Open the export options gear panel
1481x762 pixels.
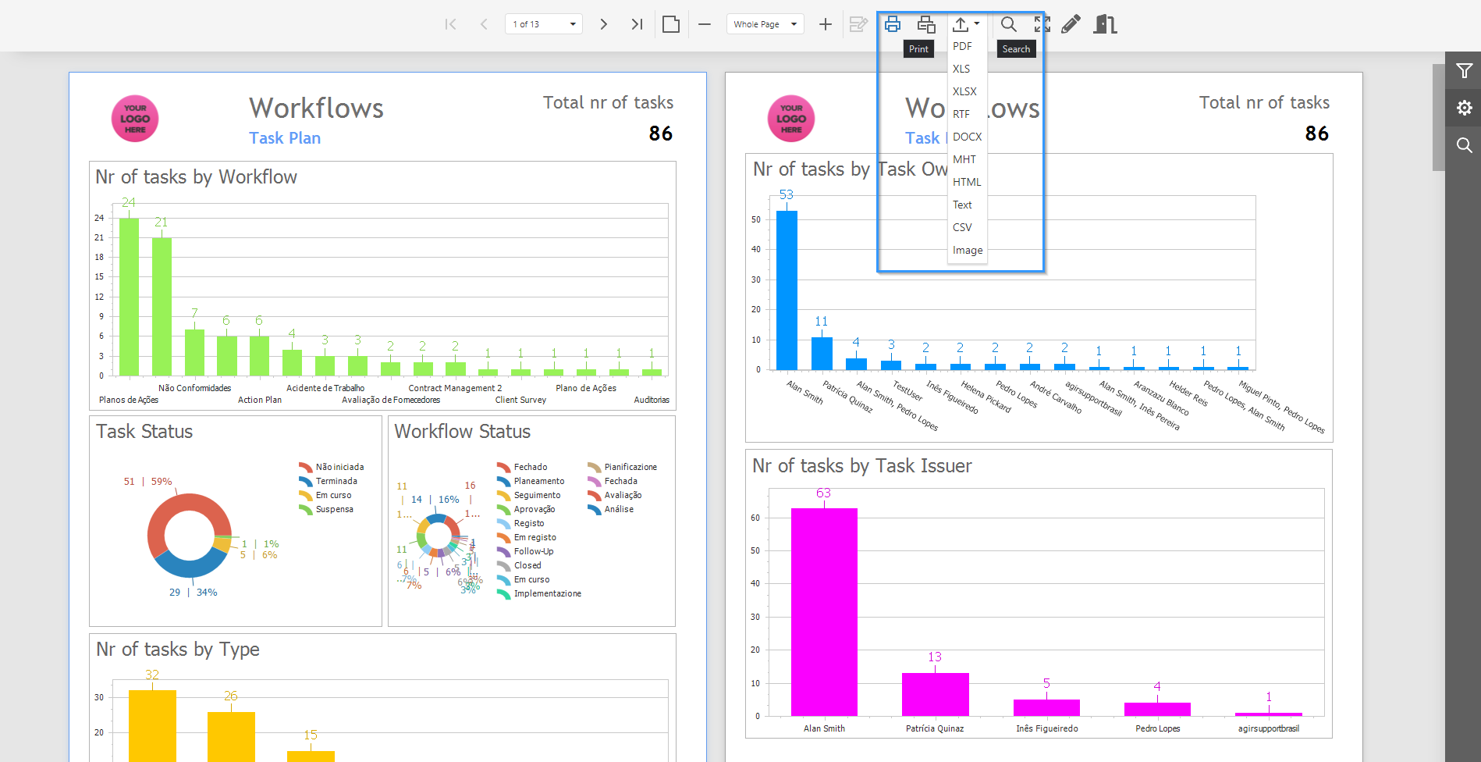click(1464, 108)
